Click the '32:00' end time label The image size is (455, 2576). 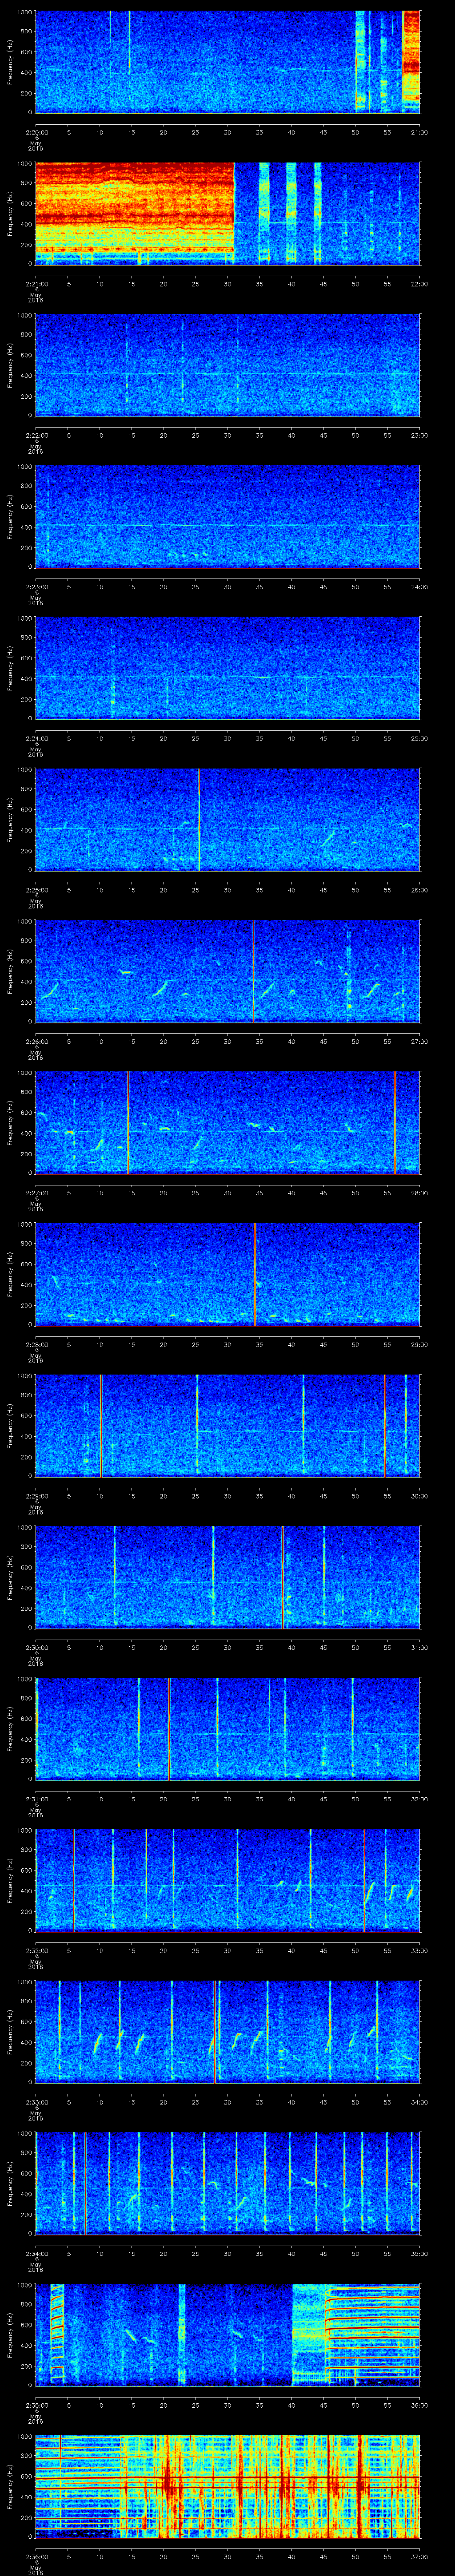point(420,1799)
